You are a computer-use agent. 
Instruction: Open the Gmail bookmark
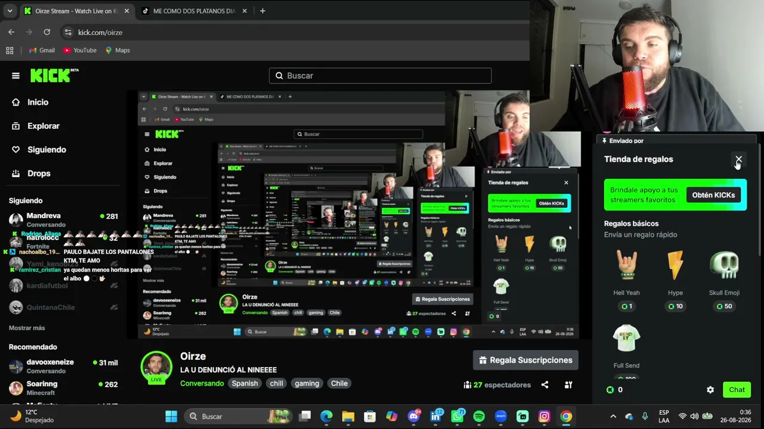[x=42, y=50]
